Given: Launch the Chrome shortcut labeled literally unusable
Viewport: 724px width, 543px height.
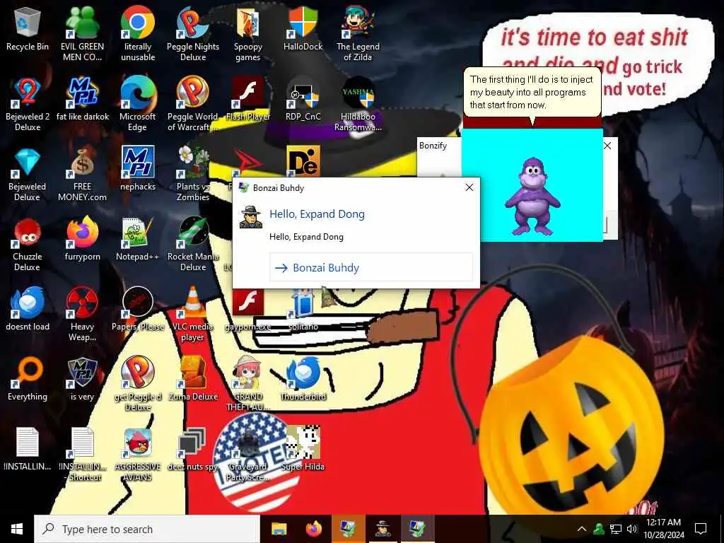Looking at the screenshot, I should (138, 33).
